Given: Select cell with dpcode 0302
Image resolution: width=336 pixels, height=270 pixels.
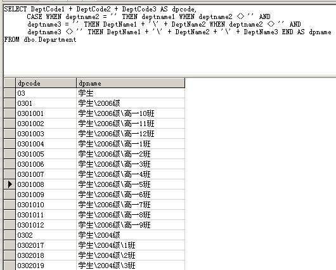Looking at the screenshot, I should pos(46,235).
